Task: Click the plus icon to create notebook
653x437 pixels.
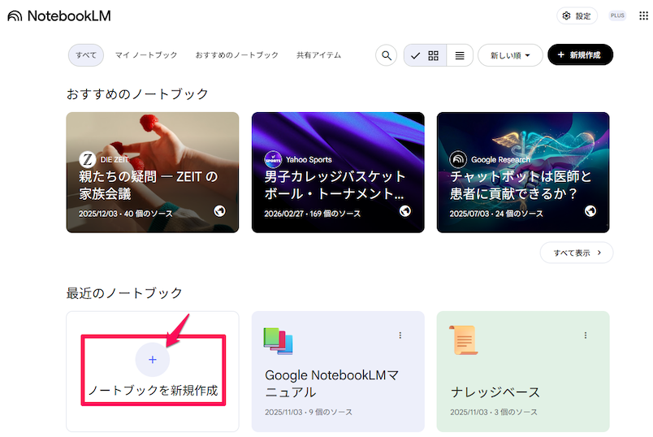Action: click(153, 360)
